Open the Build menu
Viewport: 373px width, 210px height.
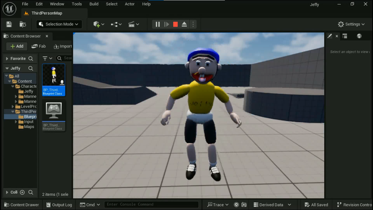(94, 4)
